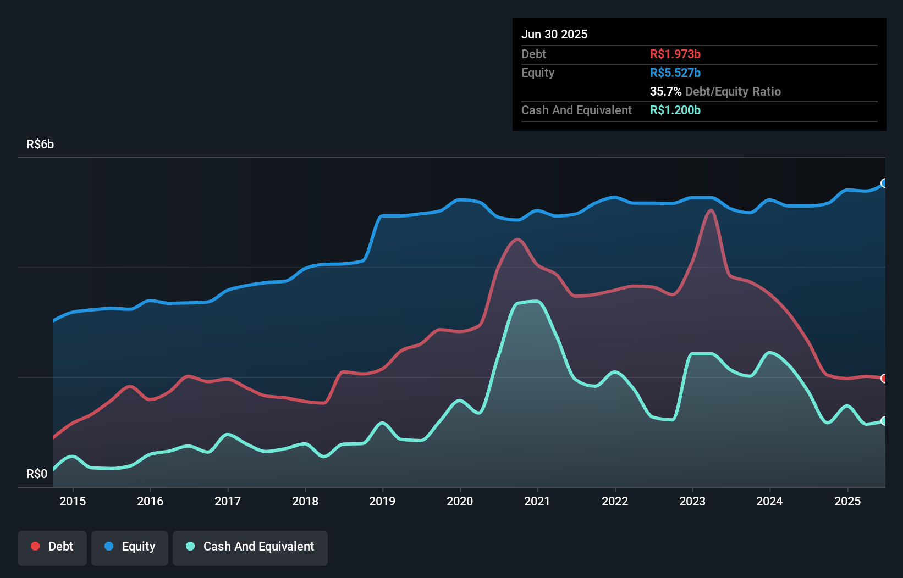Expand the Jun 30 2025 tooltip header
This screenshot has height=578, width=903.
click(x=554, y=34)
